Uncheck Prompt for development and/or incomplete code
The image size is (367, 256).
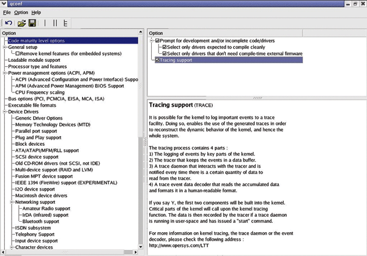158,40
